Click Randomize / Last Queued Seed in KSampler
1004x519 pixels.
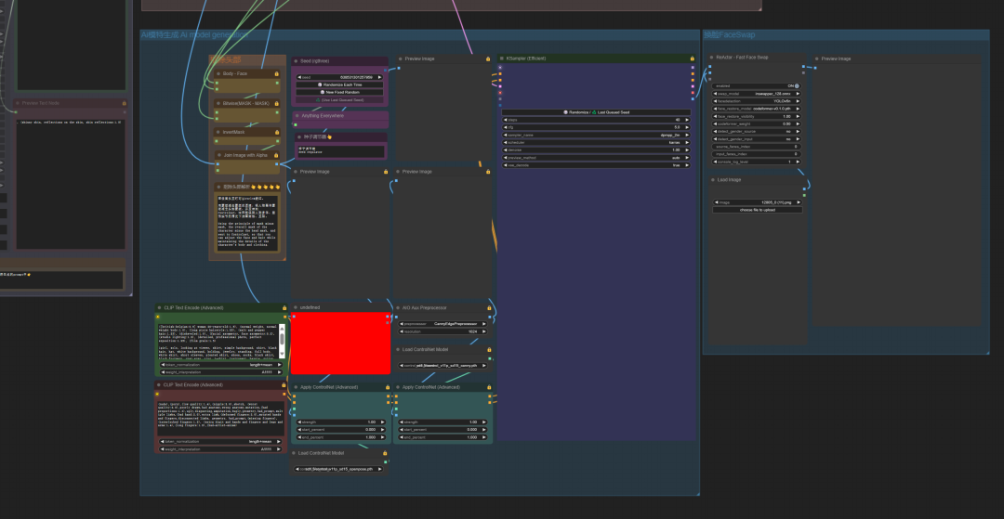596,111
